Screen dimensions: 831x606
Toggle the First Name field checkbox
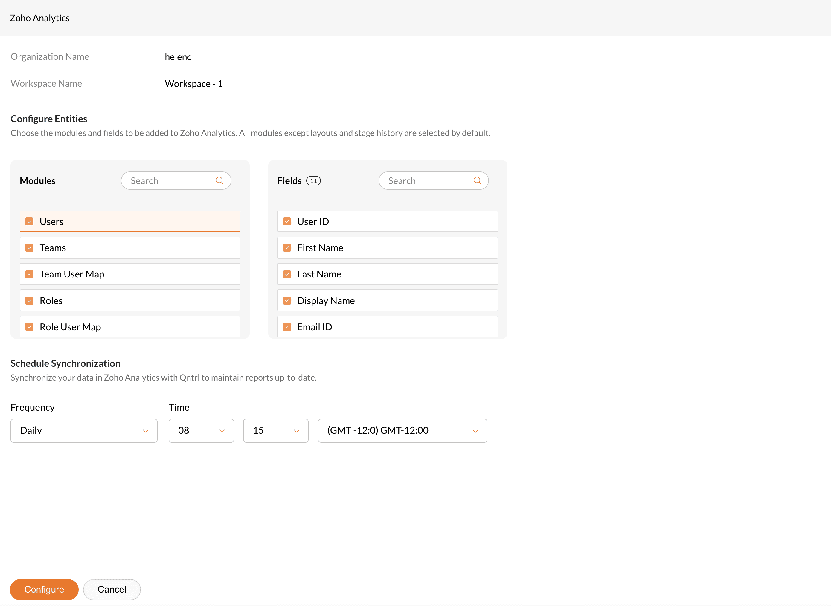point(287,248)
